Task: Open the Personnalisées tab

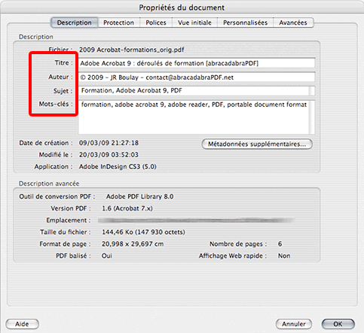Action: (x=245, y=23)
